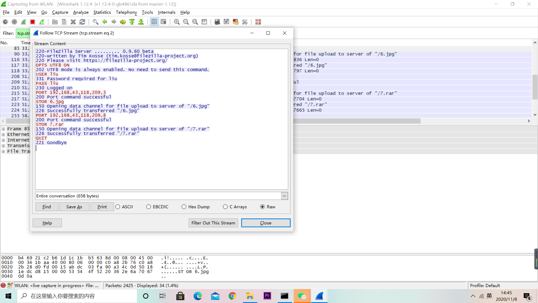Click the go to first packet icon
The width and height of the screenshot is (538, 303).
[132, 22]
